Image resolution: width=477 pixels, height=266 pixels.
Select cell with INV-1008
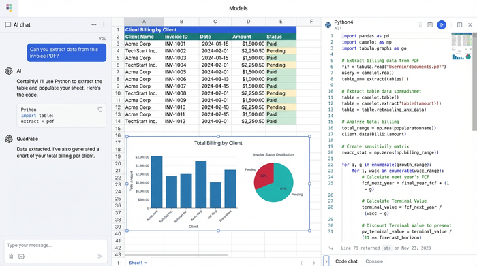pyautogui.click(x=181, y=93)
